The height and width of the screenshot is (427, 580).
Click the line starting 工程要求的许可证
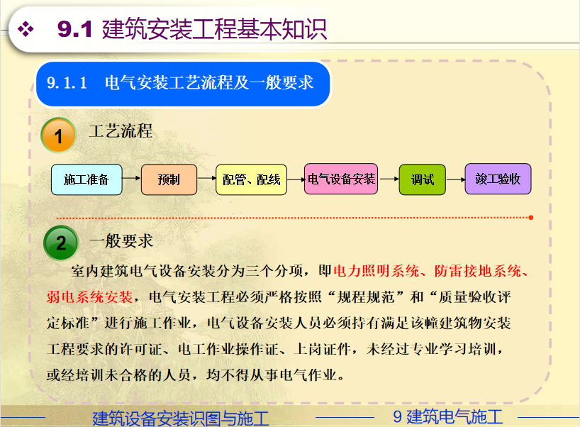pyautogui.click(x=275, y=349)
